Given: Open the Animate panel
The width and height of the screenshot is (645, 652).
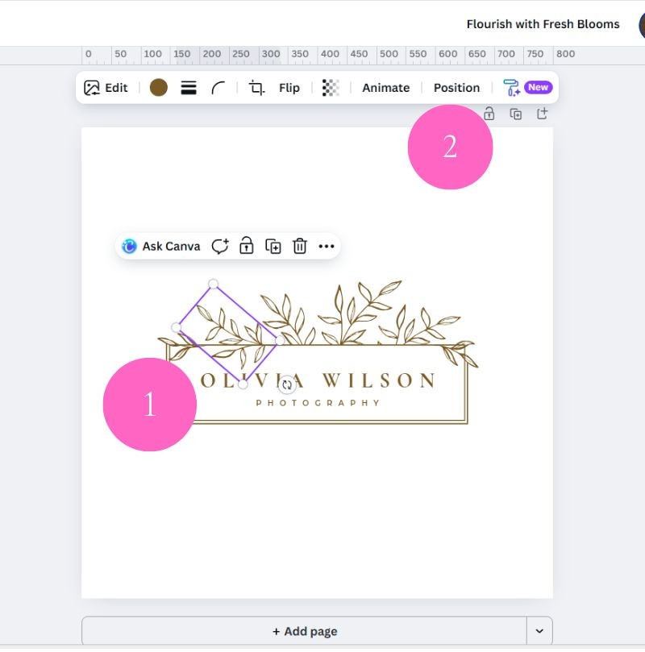Looking at the screenshot, I should (x=385, y=88).
